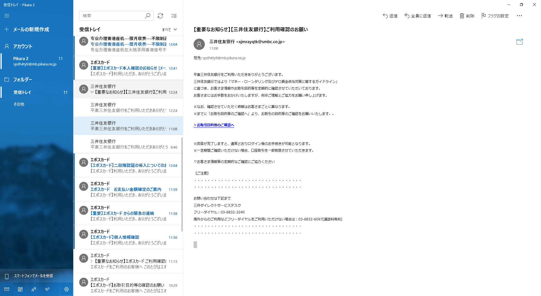Forward this message

tap(445, 16)
